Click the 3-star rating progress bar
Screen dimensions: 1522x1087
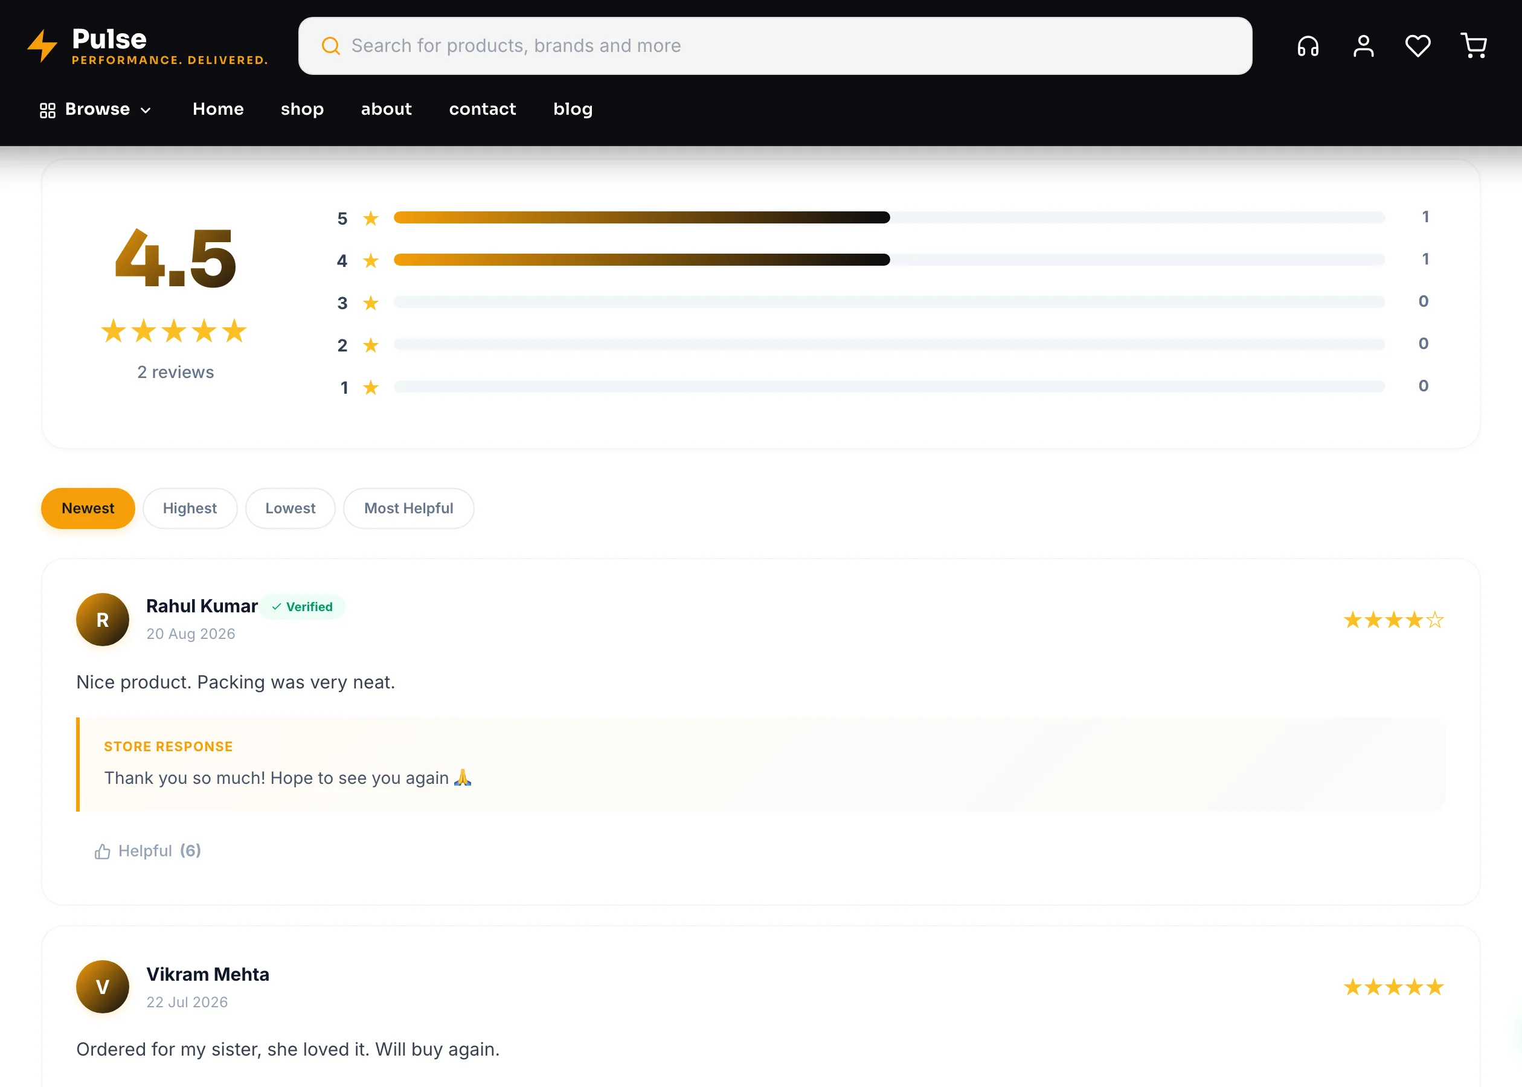point(889,302)
